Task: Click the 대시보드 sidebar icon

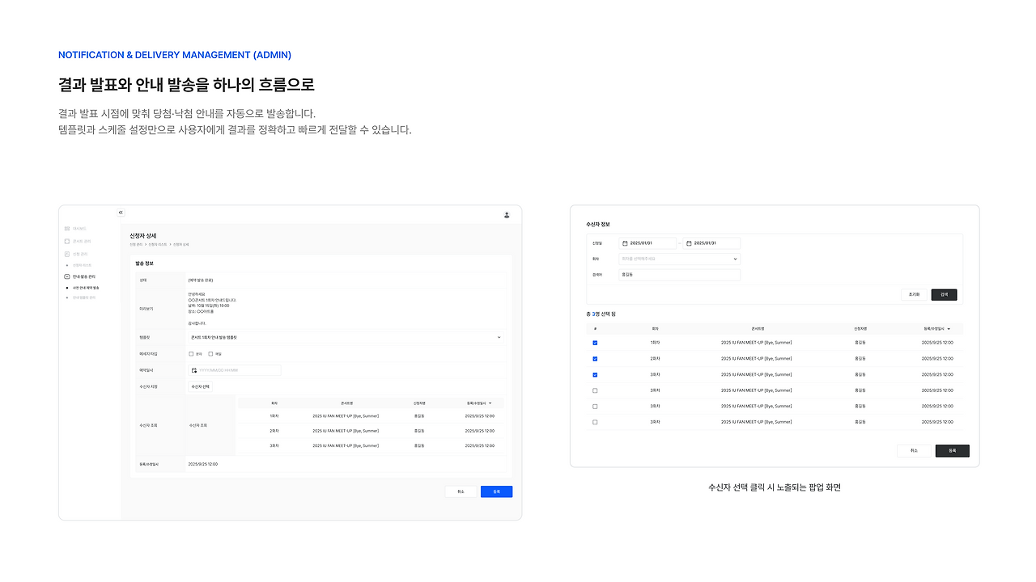Action: click(67, 229)
